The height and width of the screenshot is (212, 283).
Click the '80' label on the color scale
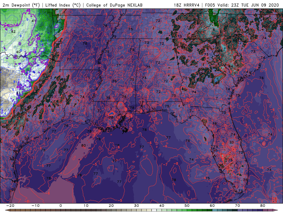point(263,206)
